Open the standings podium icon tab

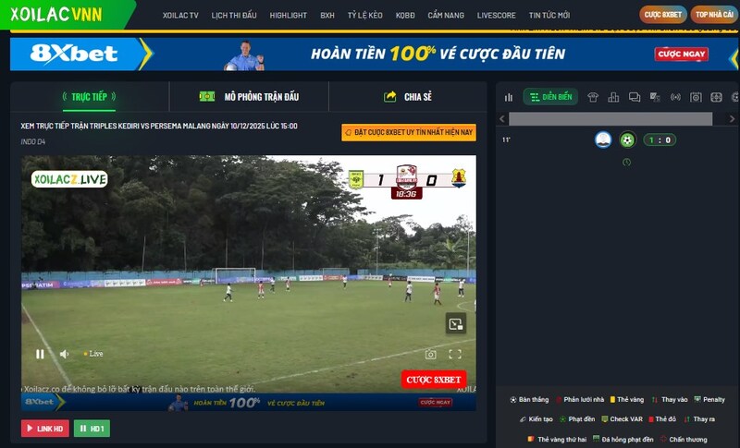613,97
